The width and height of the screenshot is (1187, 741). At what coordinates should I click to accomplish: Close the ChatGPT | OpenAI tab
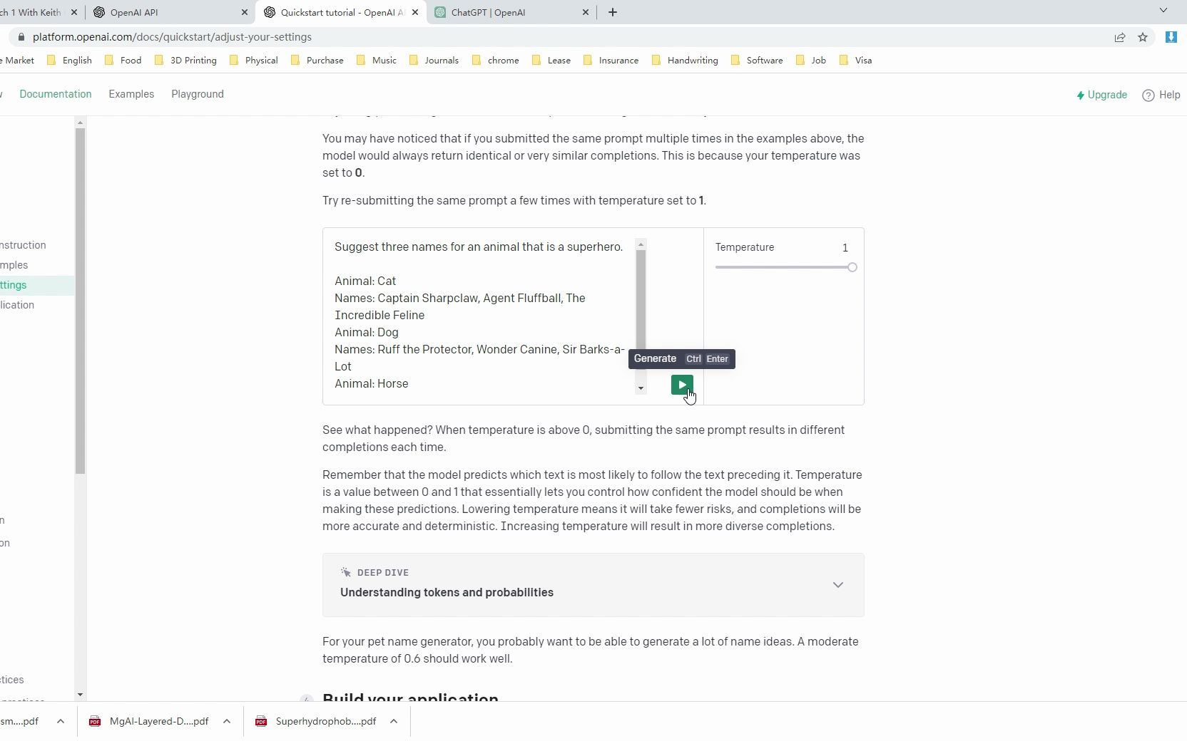pos(586,12)
